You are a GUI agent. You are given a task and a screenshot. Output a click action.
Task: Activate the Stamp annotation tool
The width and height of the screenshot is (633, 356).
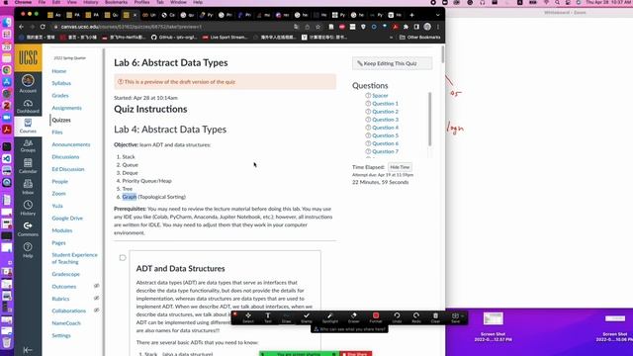click(307, 317)
